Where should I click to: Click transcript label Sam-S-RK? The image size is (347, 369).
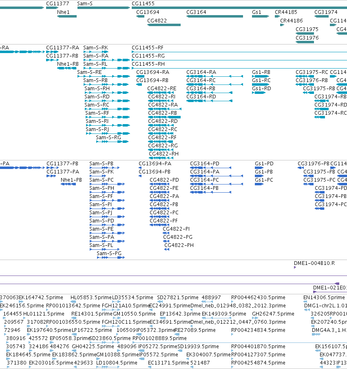(x=96, y=48)
